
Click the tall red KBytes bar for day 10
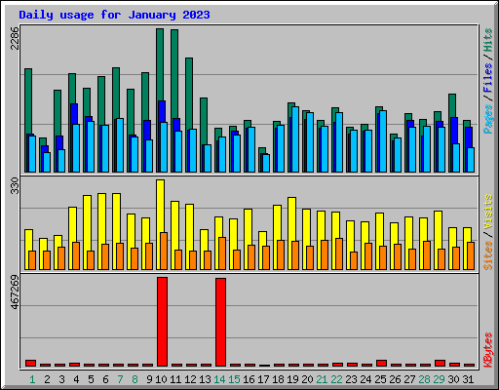(162, 322)
